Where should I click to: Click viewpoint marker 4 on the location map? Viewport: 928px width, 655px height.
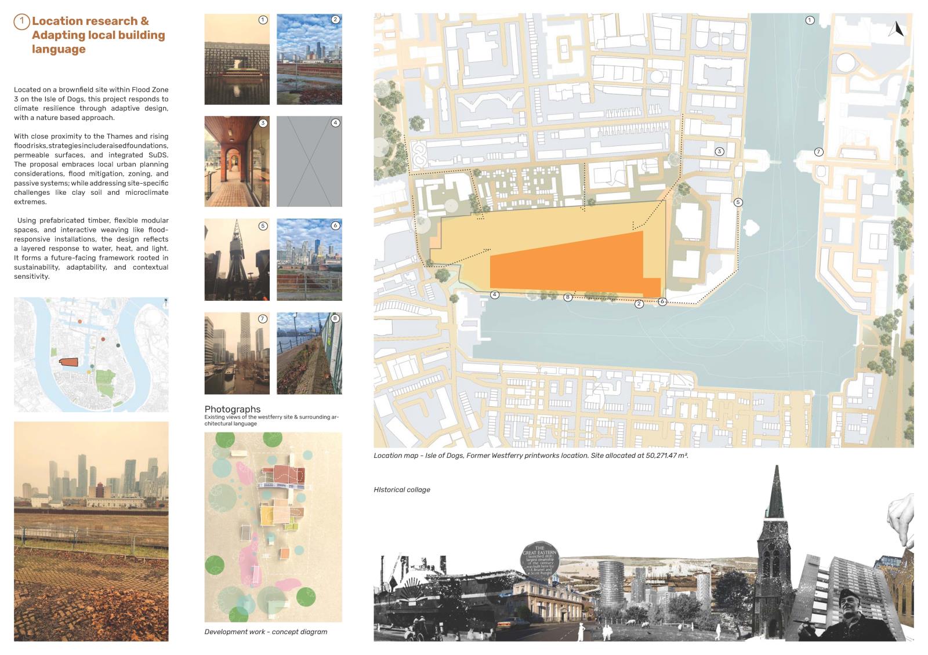[x=495, y=294]
